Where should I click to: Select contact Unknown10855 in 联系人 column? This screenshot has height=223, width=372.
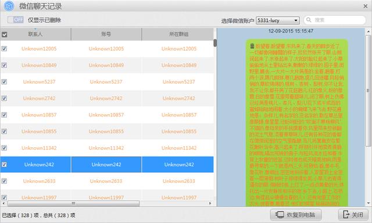(x=39, y=132)
